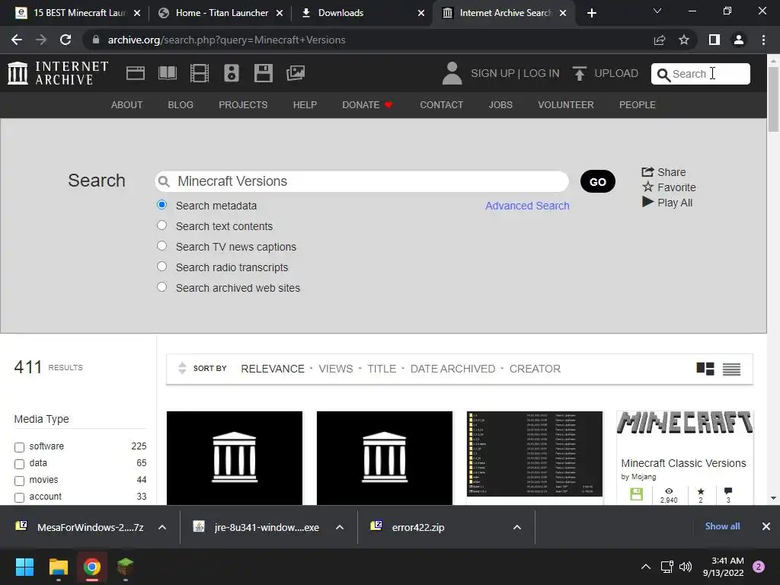
Task: Show hidden system tray icons
Action: tap(646, 567)
